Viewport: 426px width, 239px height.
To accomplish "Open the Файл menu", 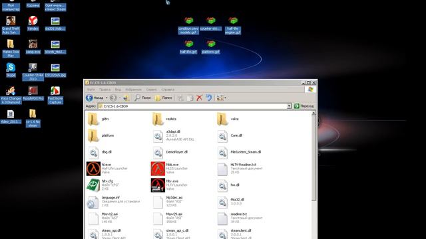I will click(91, 90).
